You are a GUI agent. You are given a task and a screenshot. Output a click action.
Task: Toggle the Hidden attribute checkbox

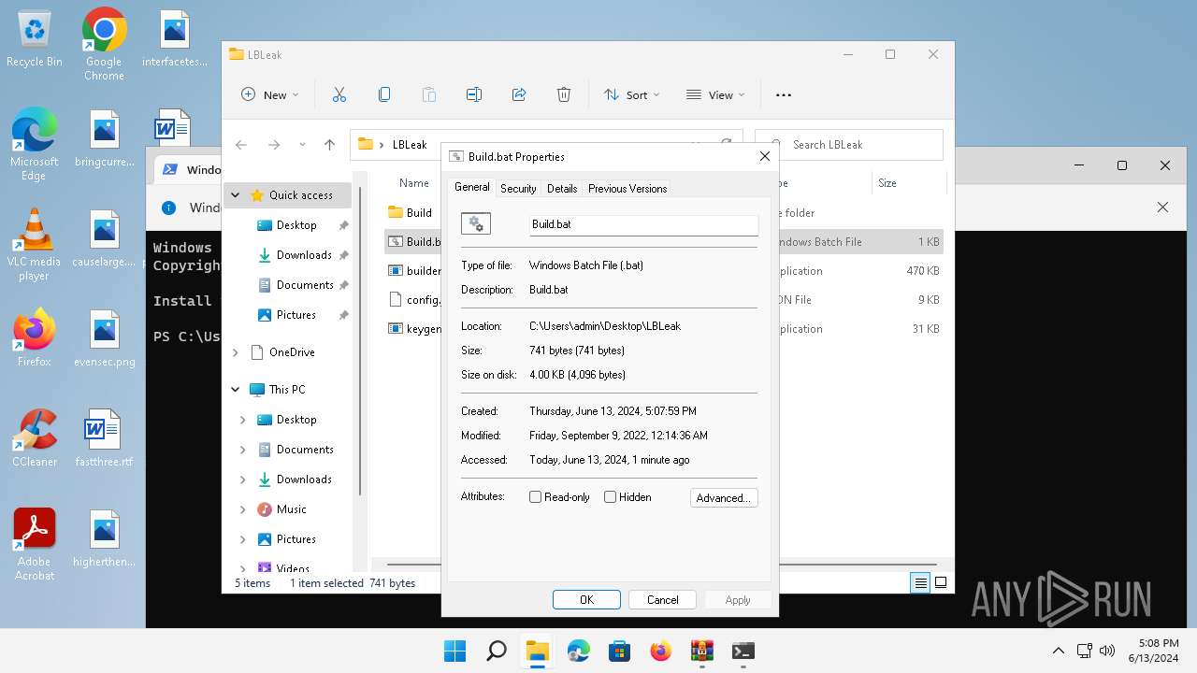[611, 497]
